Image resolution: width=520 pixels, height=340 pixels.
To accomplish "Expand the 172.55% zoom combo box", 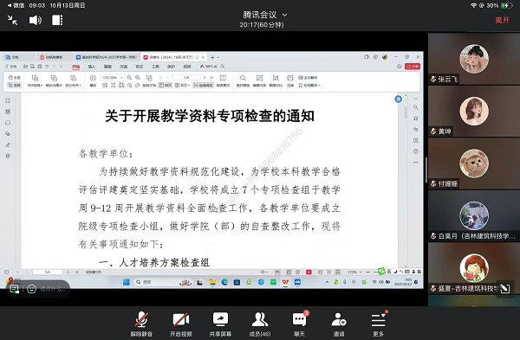I will pos(113,78).
